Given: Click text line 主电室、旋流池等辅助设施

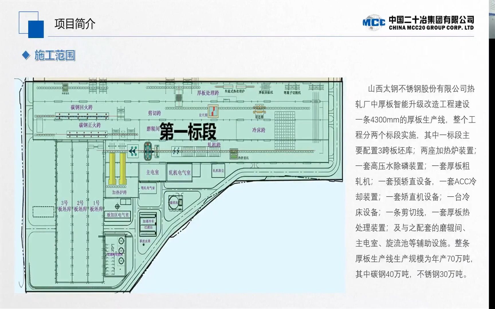Looking at the screenshot, I should point(412,243).
